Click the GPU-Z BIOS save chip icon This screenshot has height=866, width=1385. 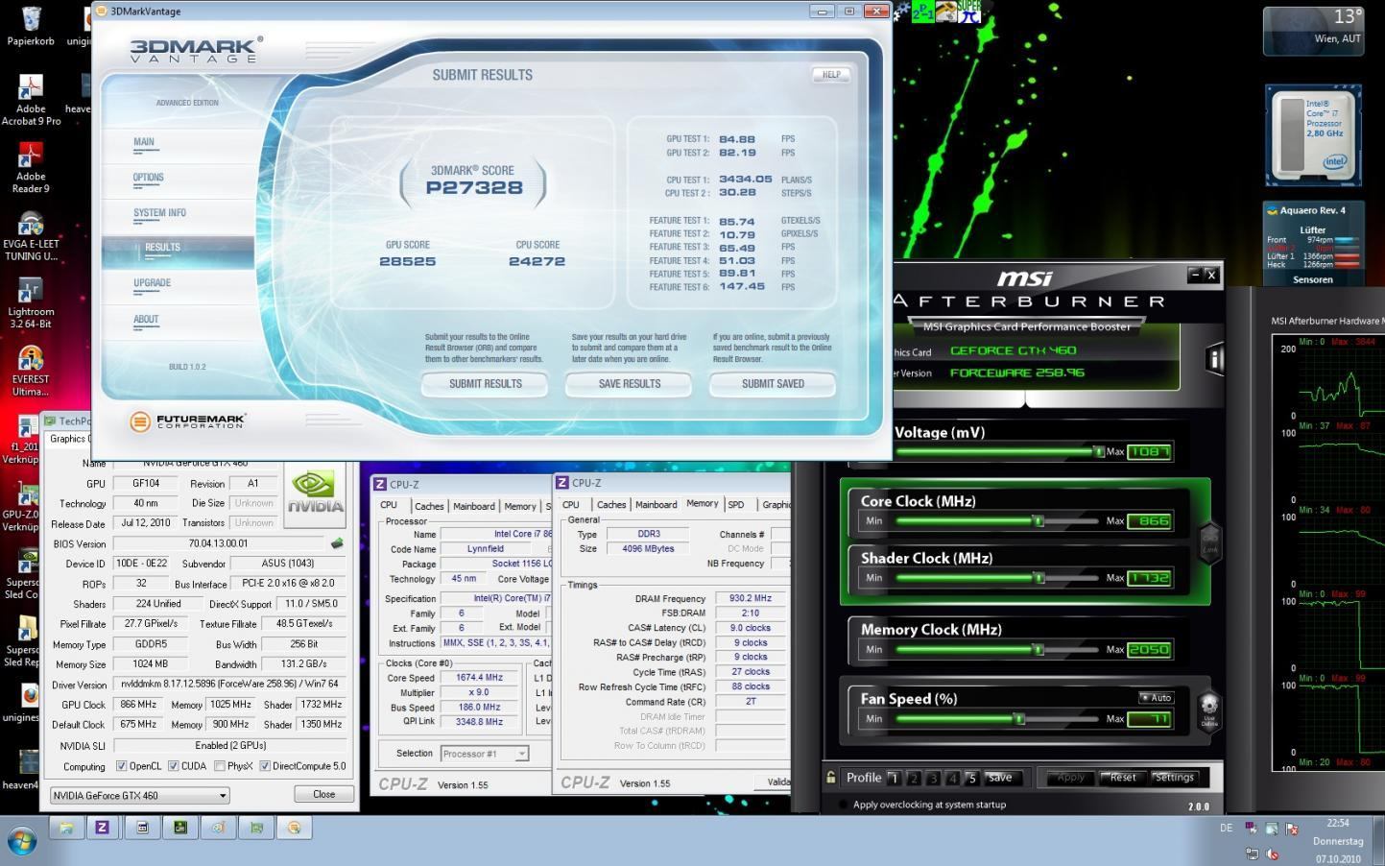click(x=337, y=543)
